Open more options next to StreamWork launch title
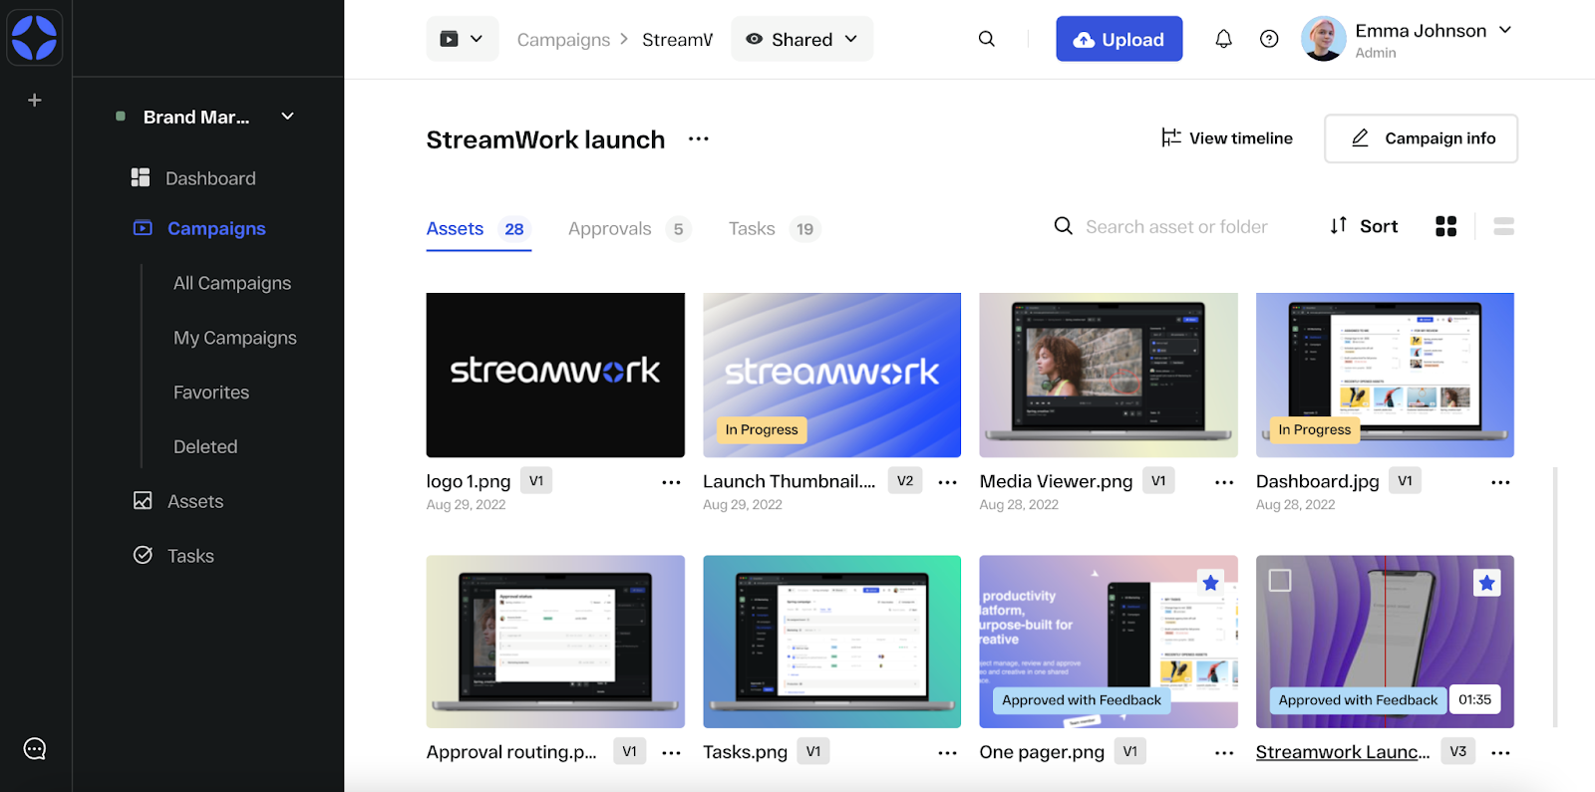 click(x=699, y=138)
